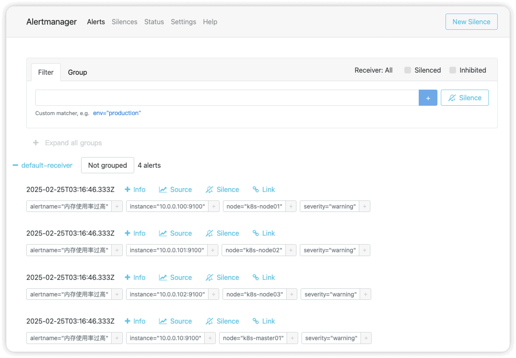Add filter plus next to instance="10.0.0.100:9100"
Viewport: 516px width, 358px height.
click(x=214, y=206)
